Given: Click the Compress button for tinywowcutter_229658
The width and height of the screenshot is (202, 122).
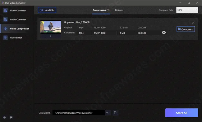Looking at the screenshot, I should pyautogui.click(x=186, y=29).
